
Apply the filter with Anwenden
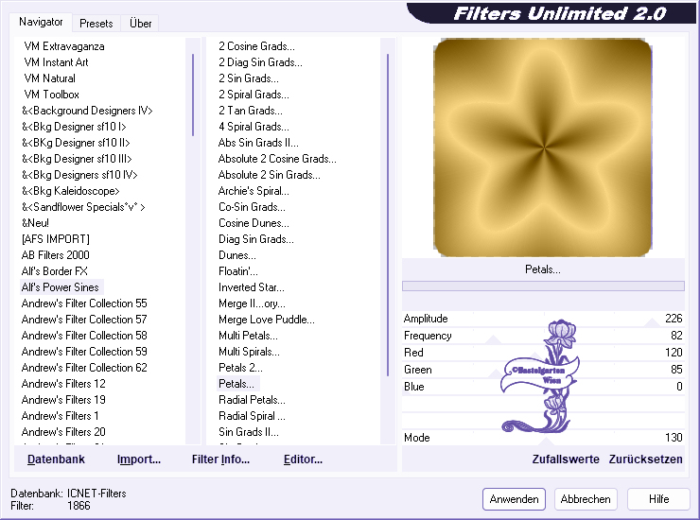514,499
